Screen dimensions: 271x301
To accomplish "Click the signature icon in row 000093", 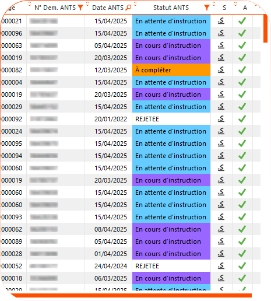I will pyautogui.click(x=221, y=217).
